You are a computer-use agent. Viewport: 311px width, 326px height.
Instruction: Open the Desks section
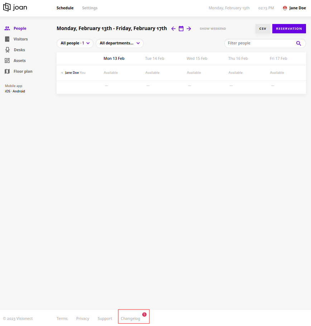15,50
